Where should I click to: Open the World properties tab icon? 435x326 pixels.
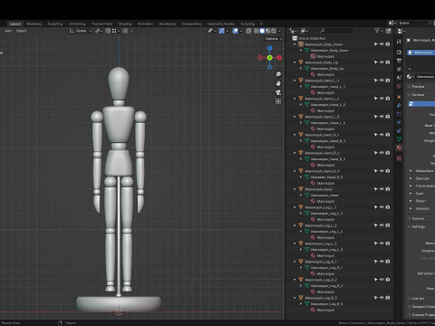[399, 86]
